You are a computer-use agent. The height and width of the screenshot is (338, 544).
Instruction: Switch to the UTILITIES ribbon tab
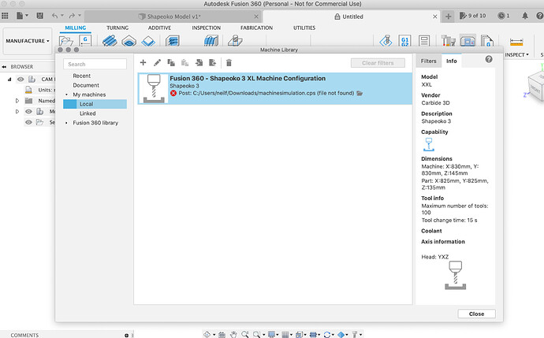click(304, 28)
